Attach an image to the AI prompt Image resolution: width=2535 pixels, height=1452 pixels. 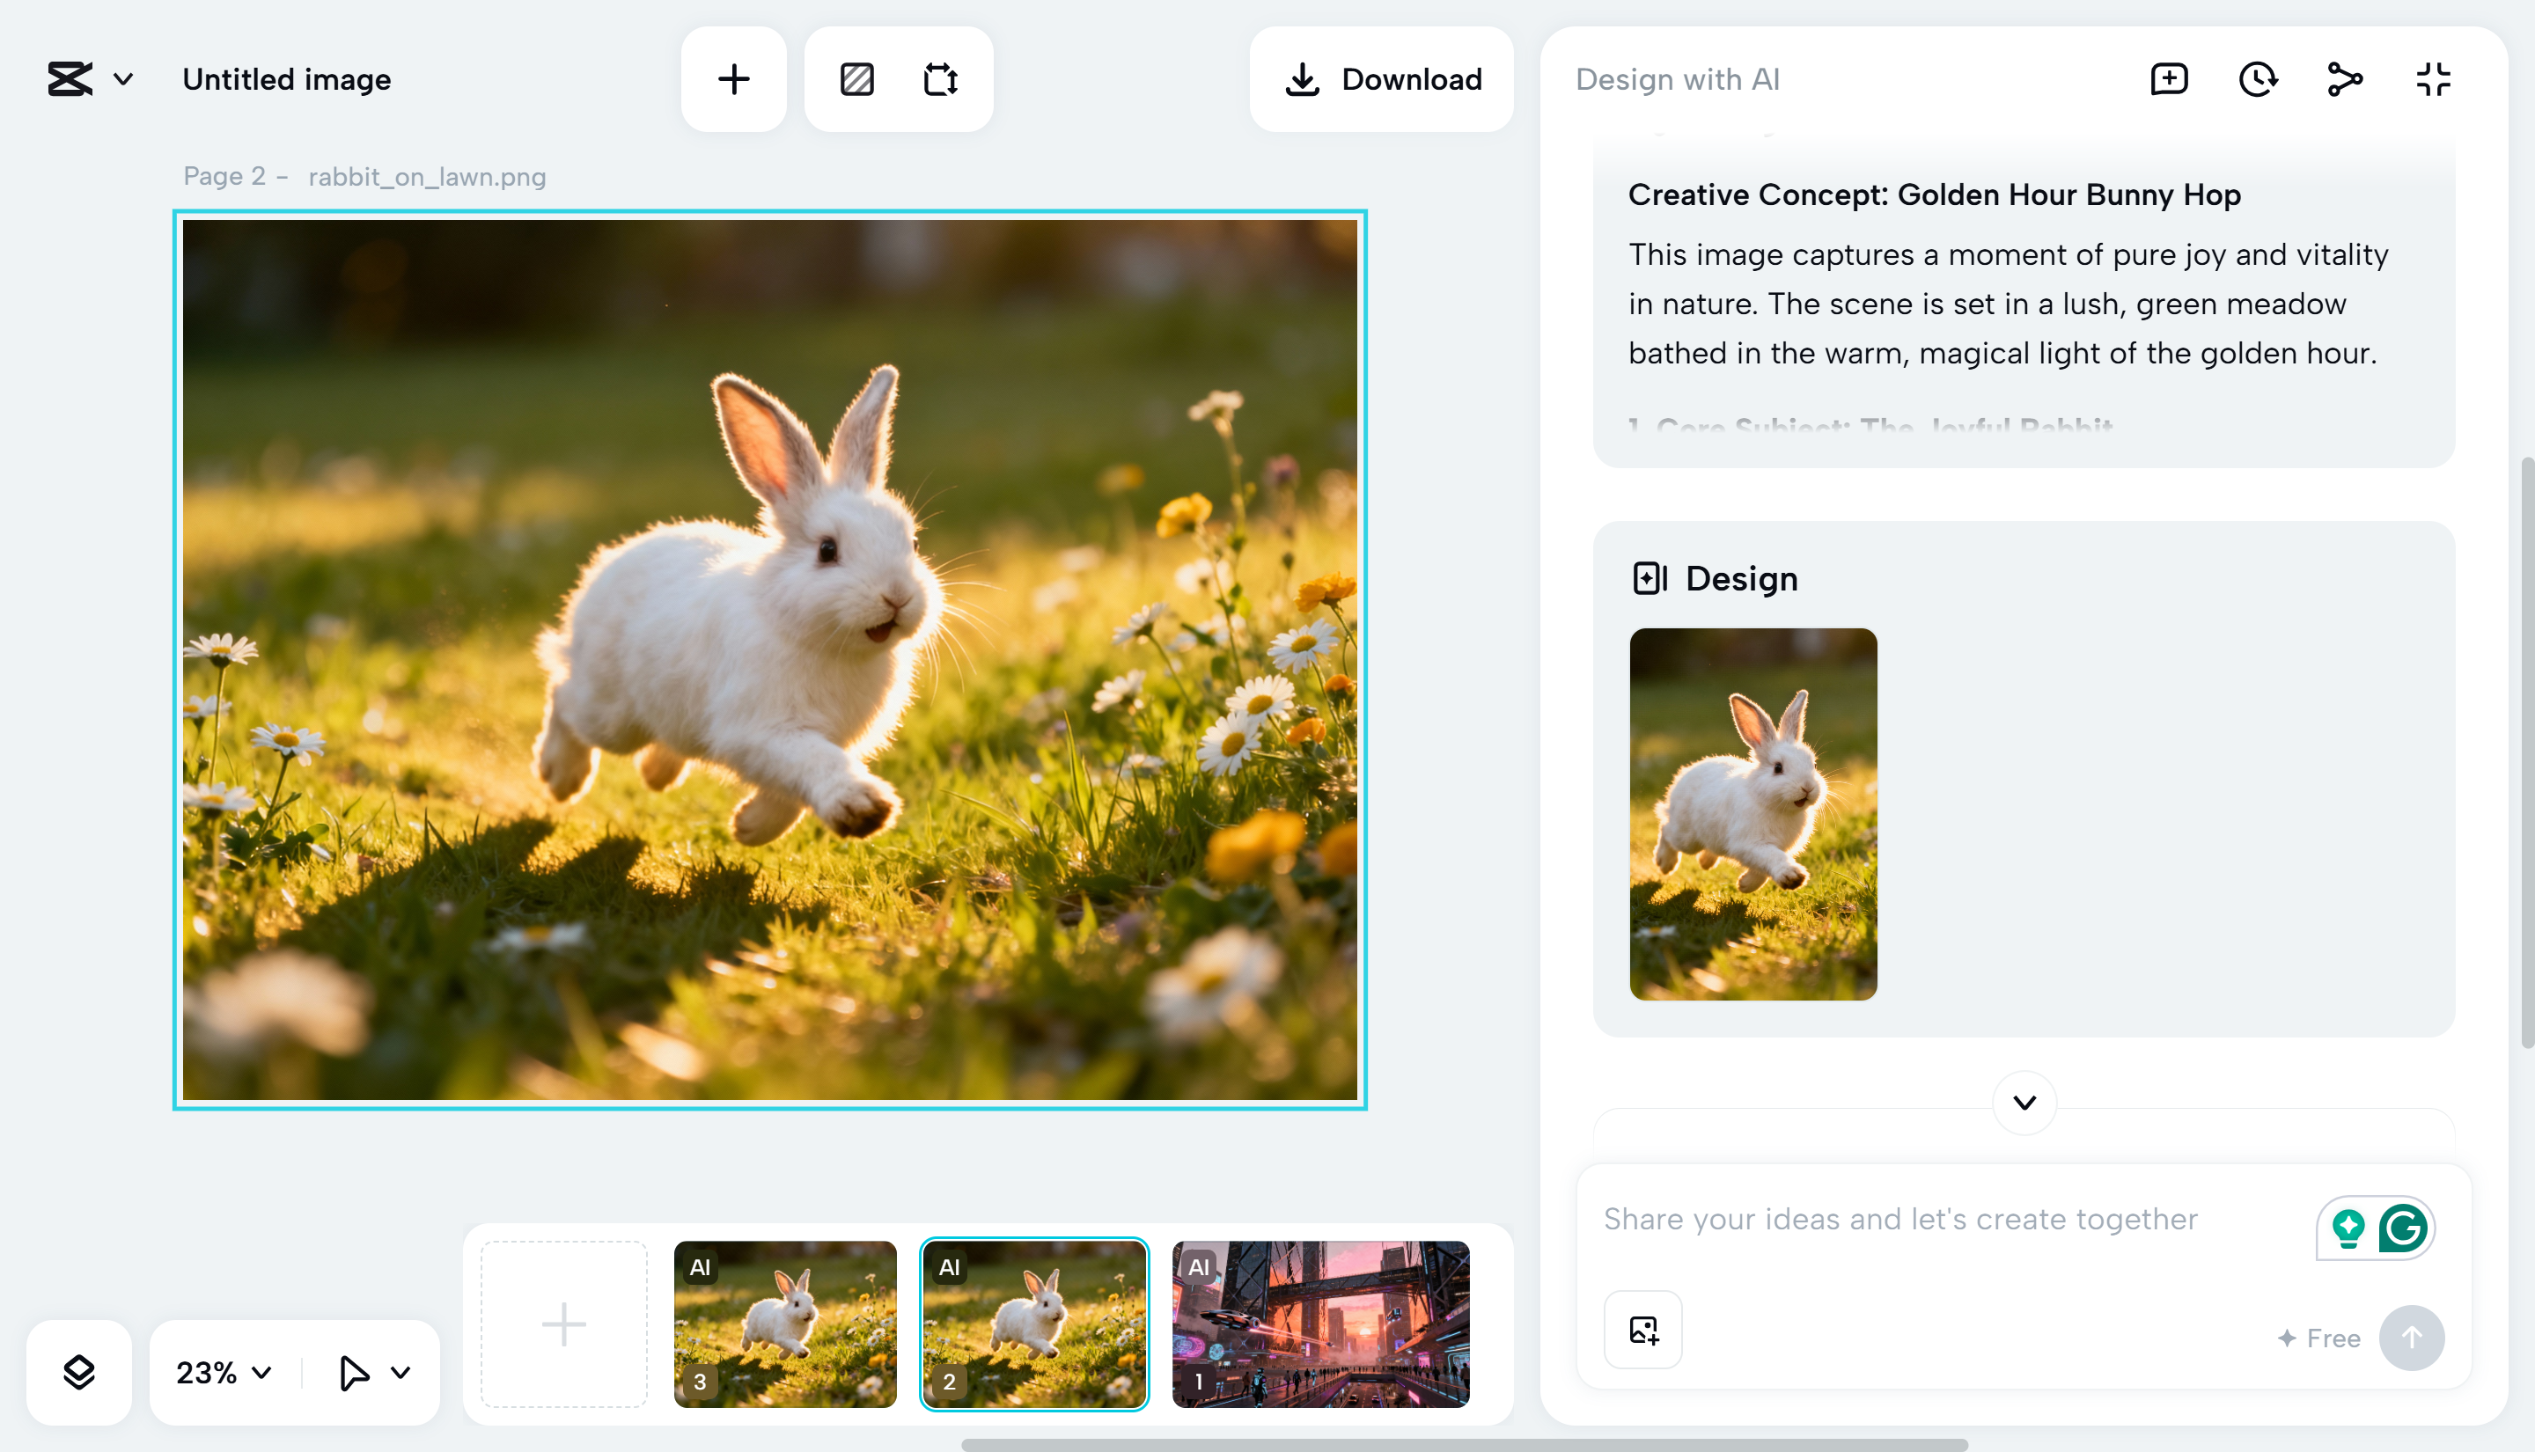pyautogui.click(x=1642, y=1330)
